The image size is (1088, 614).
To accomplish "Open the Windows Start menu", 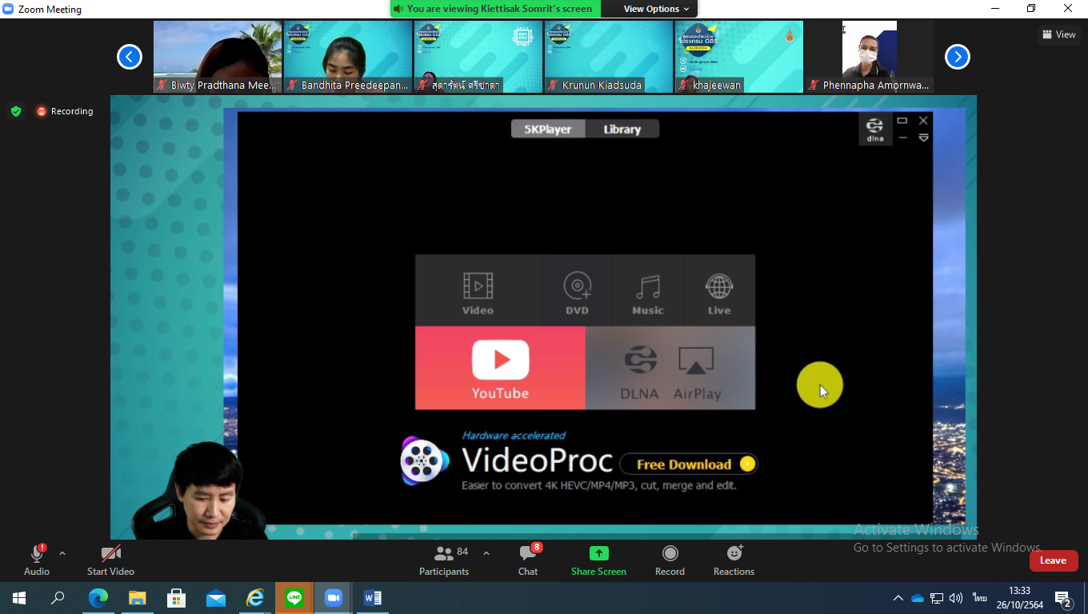I will tap(19, 598).
